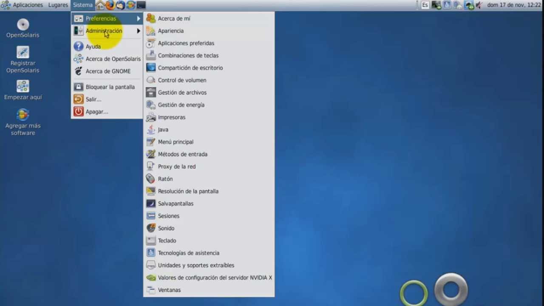The width and height of the screenshot is (544, 306).
Task: Open the Lugares menu
Action: [x=58, y=5]
